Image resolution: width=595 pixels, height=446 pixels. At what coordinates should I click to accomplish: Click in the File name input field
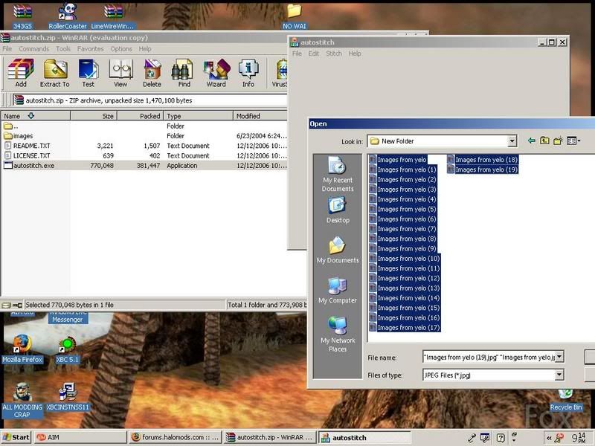pyautogui.click(x=489, y=357)
